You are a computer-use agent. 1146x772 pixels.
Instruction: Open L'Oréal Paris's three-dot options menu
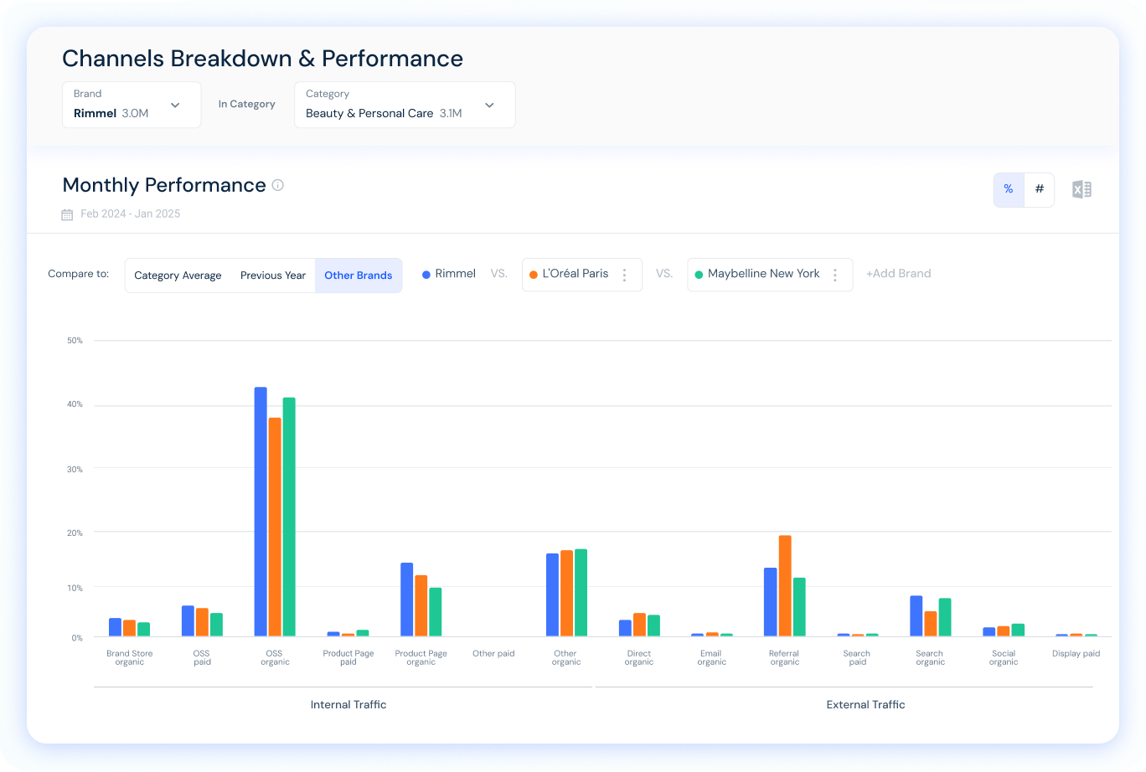click(626, 275)
